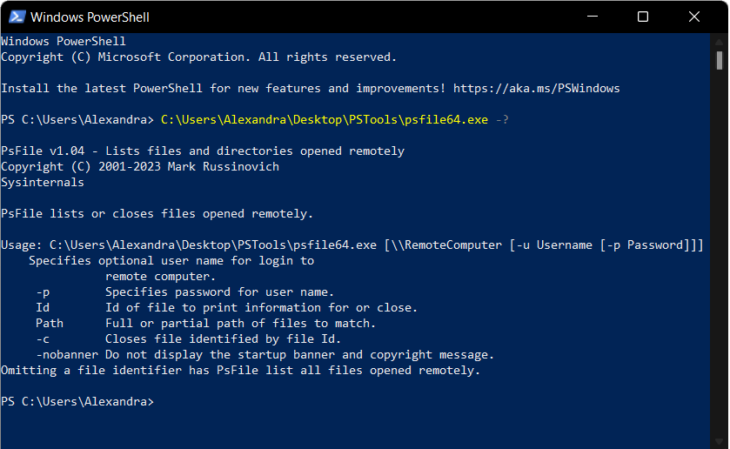The height and width of the screenshot is (449, 730).
Task: Click the scroll down arrow of the scrollbar
Action: click(x=720, y=440)
